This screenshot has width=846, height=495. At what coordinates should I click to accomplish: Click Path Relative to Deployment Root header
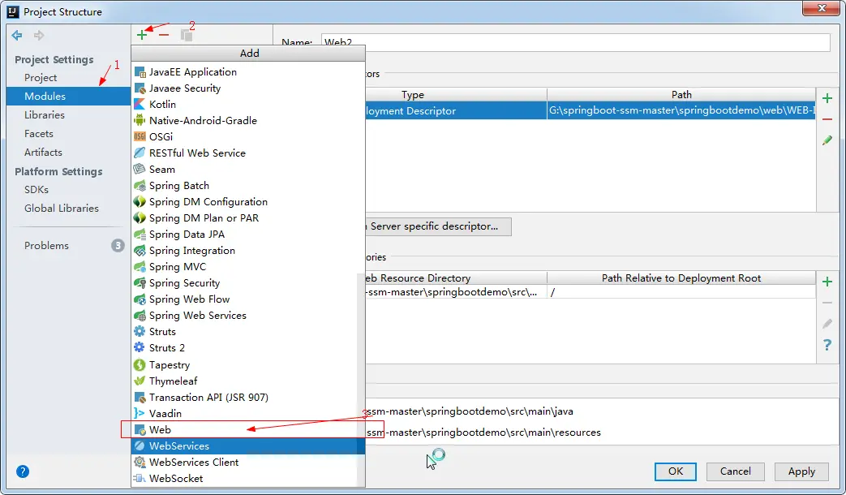tap(681, 278)
